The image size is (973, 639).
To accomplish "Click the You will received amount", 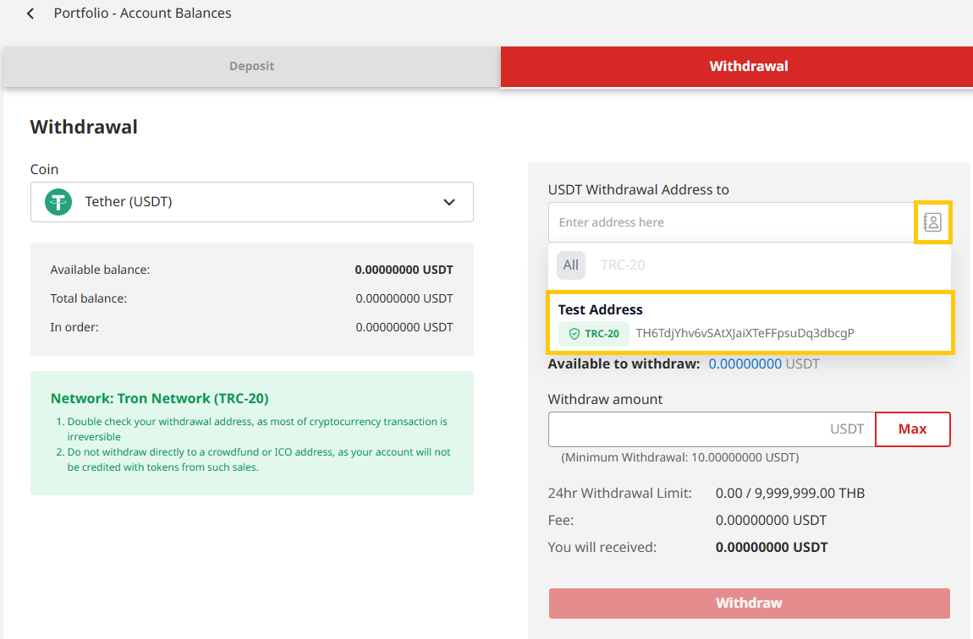I will 772,547.
